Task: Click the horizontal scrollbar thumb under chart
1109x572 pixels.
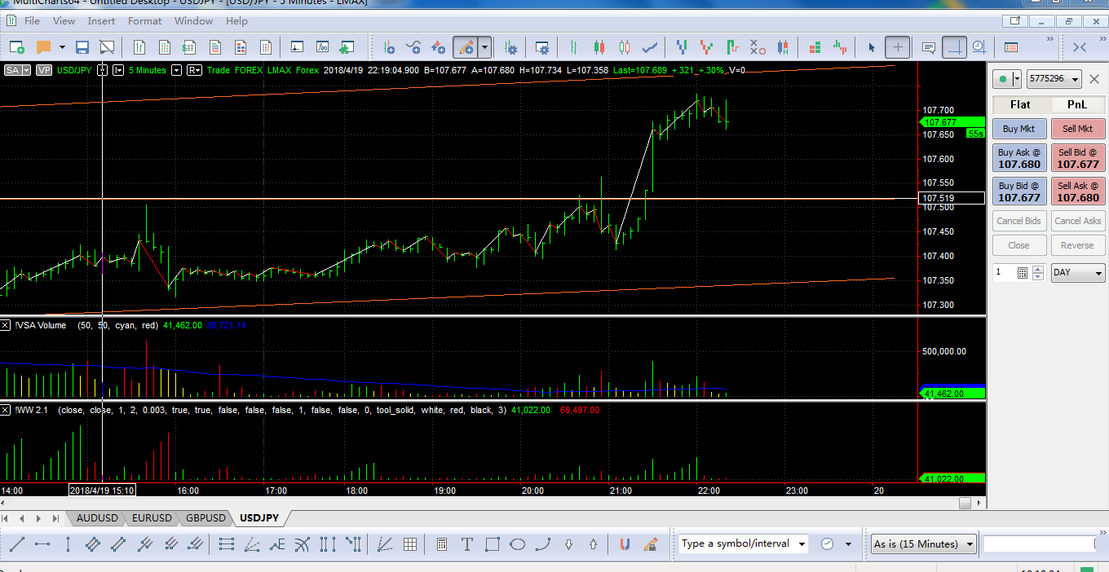Action: 965,504
